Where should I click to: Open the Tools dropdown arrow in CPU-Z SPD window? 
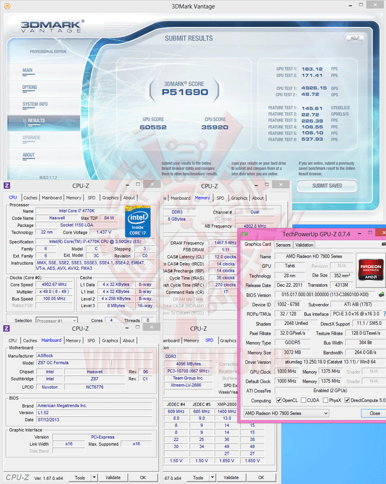pos(212,478)
